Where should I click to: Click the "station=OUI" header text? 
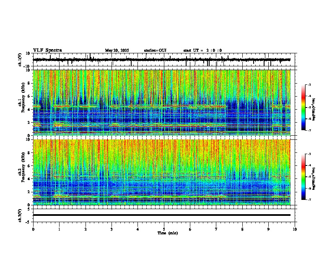pyautogui.click(x=155, y=50)
